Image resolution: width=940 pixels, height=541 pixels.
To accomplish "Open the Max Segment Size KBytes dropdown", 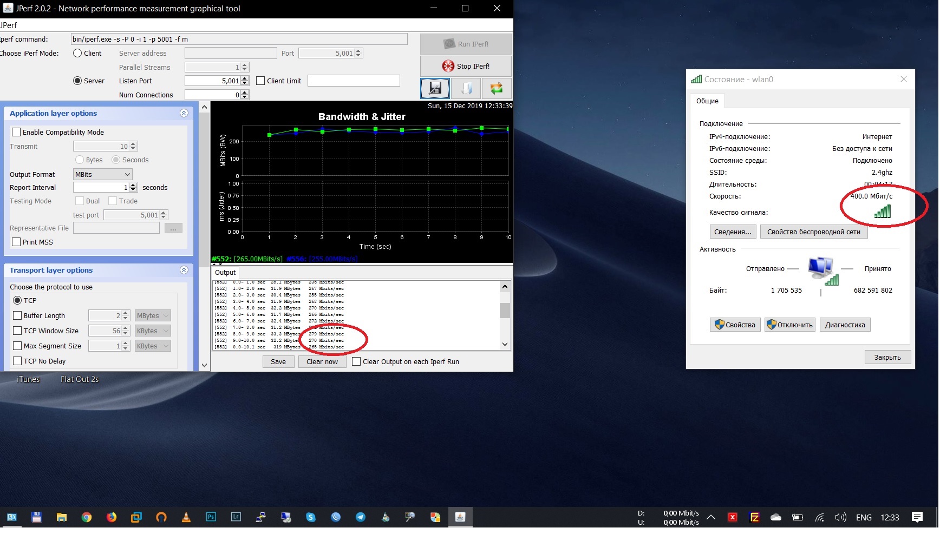I will [x=153, y=346].
